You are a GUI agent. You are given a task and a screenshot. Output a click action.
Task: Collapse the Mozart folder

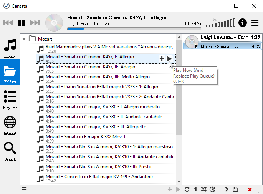[x=24, y=39]
